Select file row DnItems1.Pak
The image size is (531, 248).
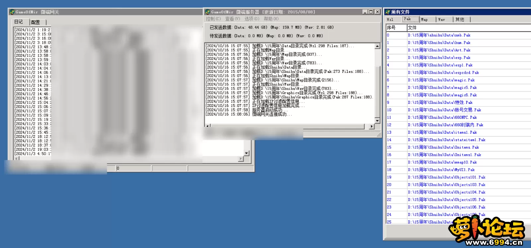click(458, 155)
